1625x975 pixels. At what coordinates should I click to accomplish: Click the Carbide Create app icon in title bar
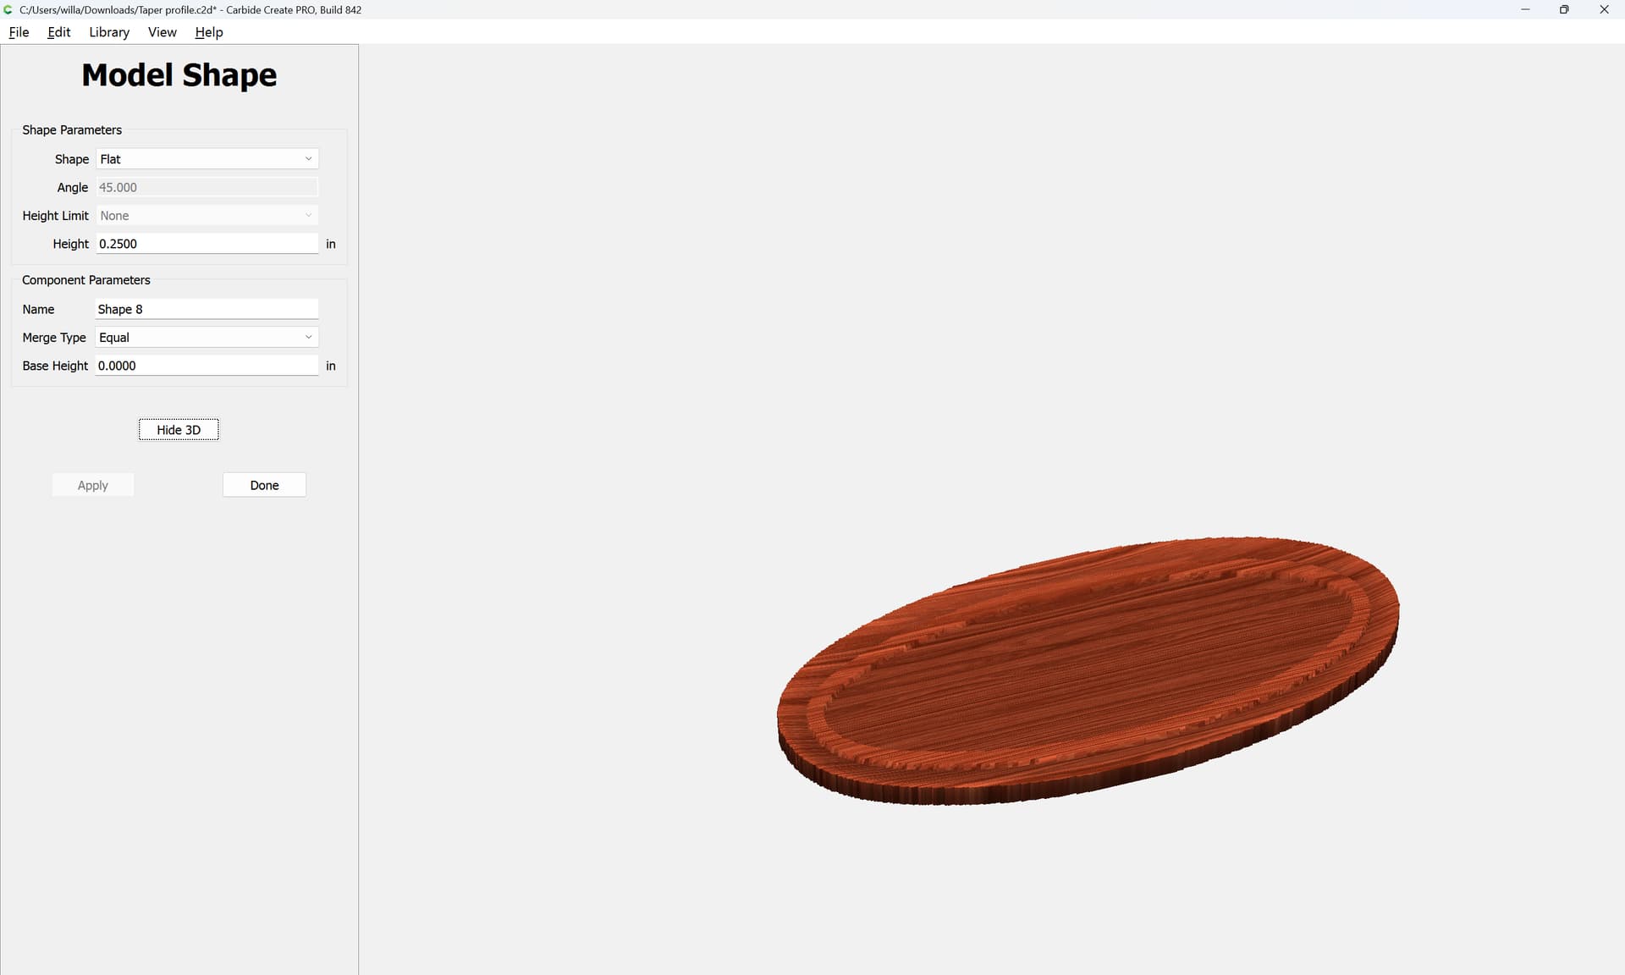coord(8,10)
